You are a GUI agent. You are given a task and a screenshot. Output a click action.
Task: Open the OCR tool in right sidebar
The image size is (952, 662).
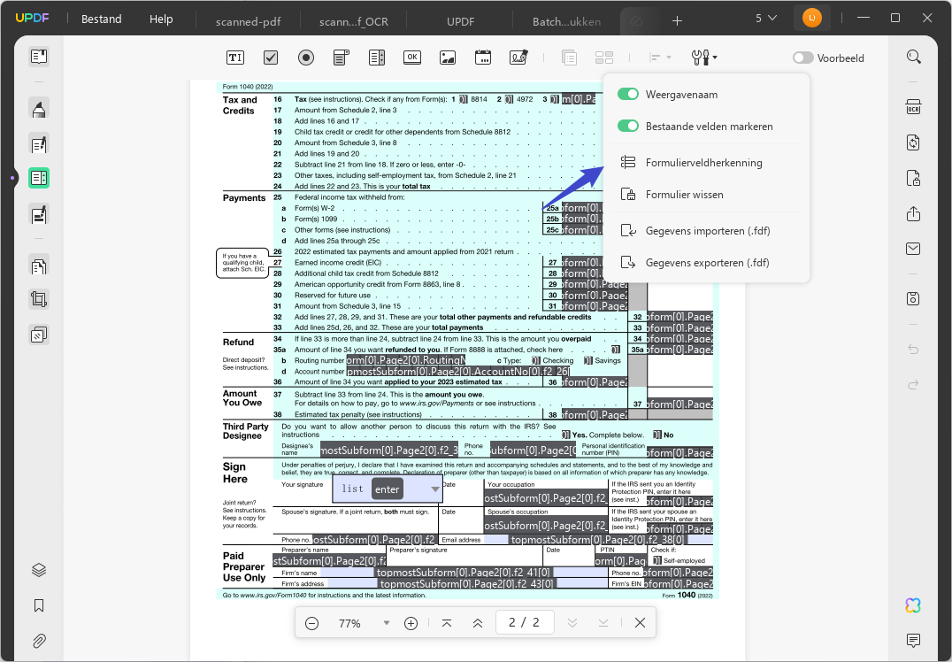913,107
